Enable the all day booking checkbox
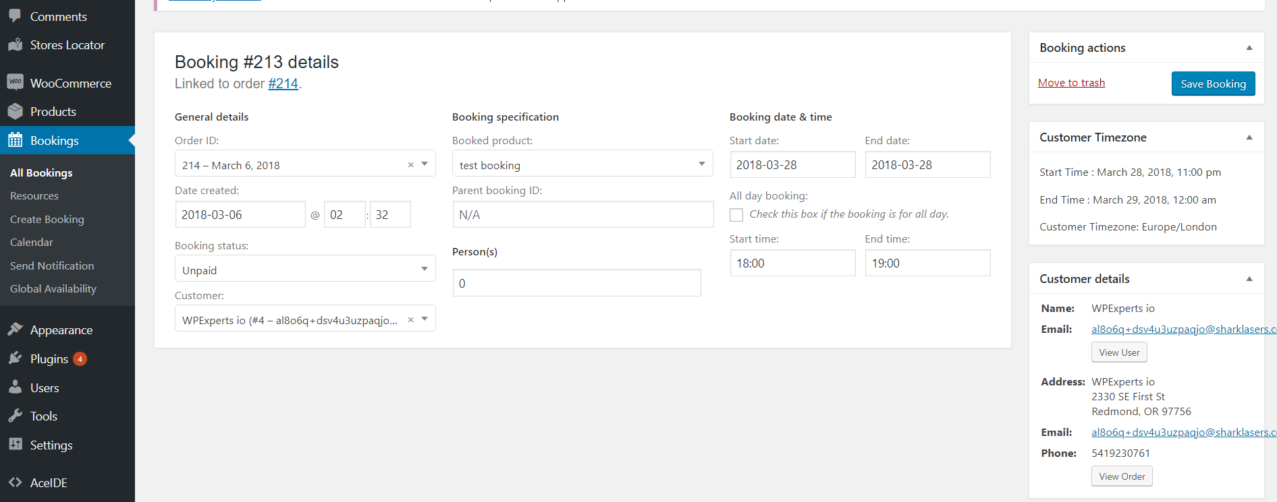 point(736,215)
